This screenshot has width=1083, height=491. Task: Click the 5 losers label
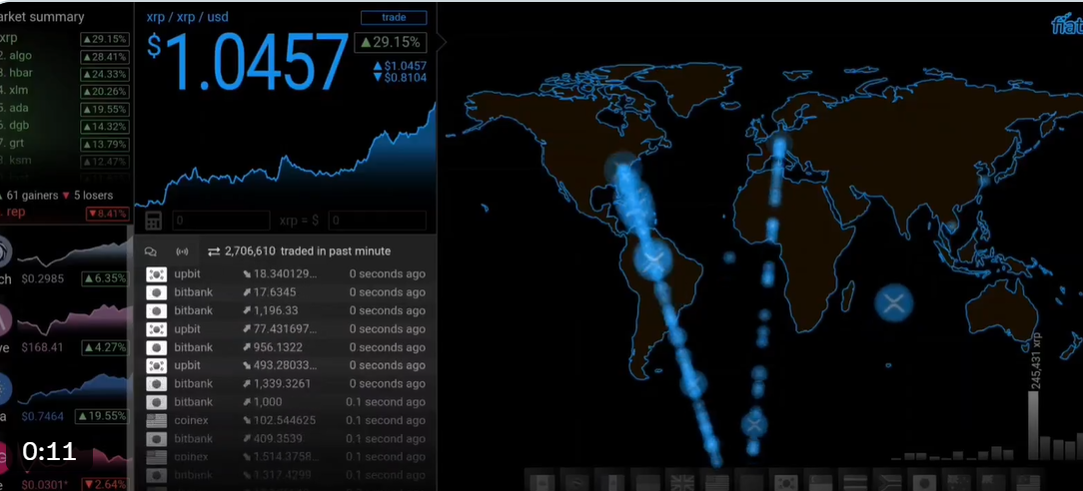[x=93, y=196]
